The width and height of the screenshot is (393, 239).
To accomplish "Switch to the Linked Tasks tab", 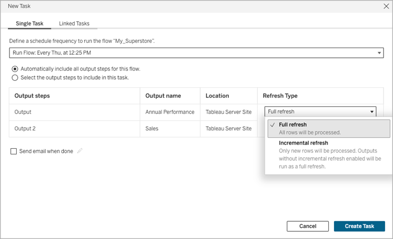I will point(74,23).
